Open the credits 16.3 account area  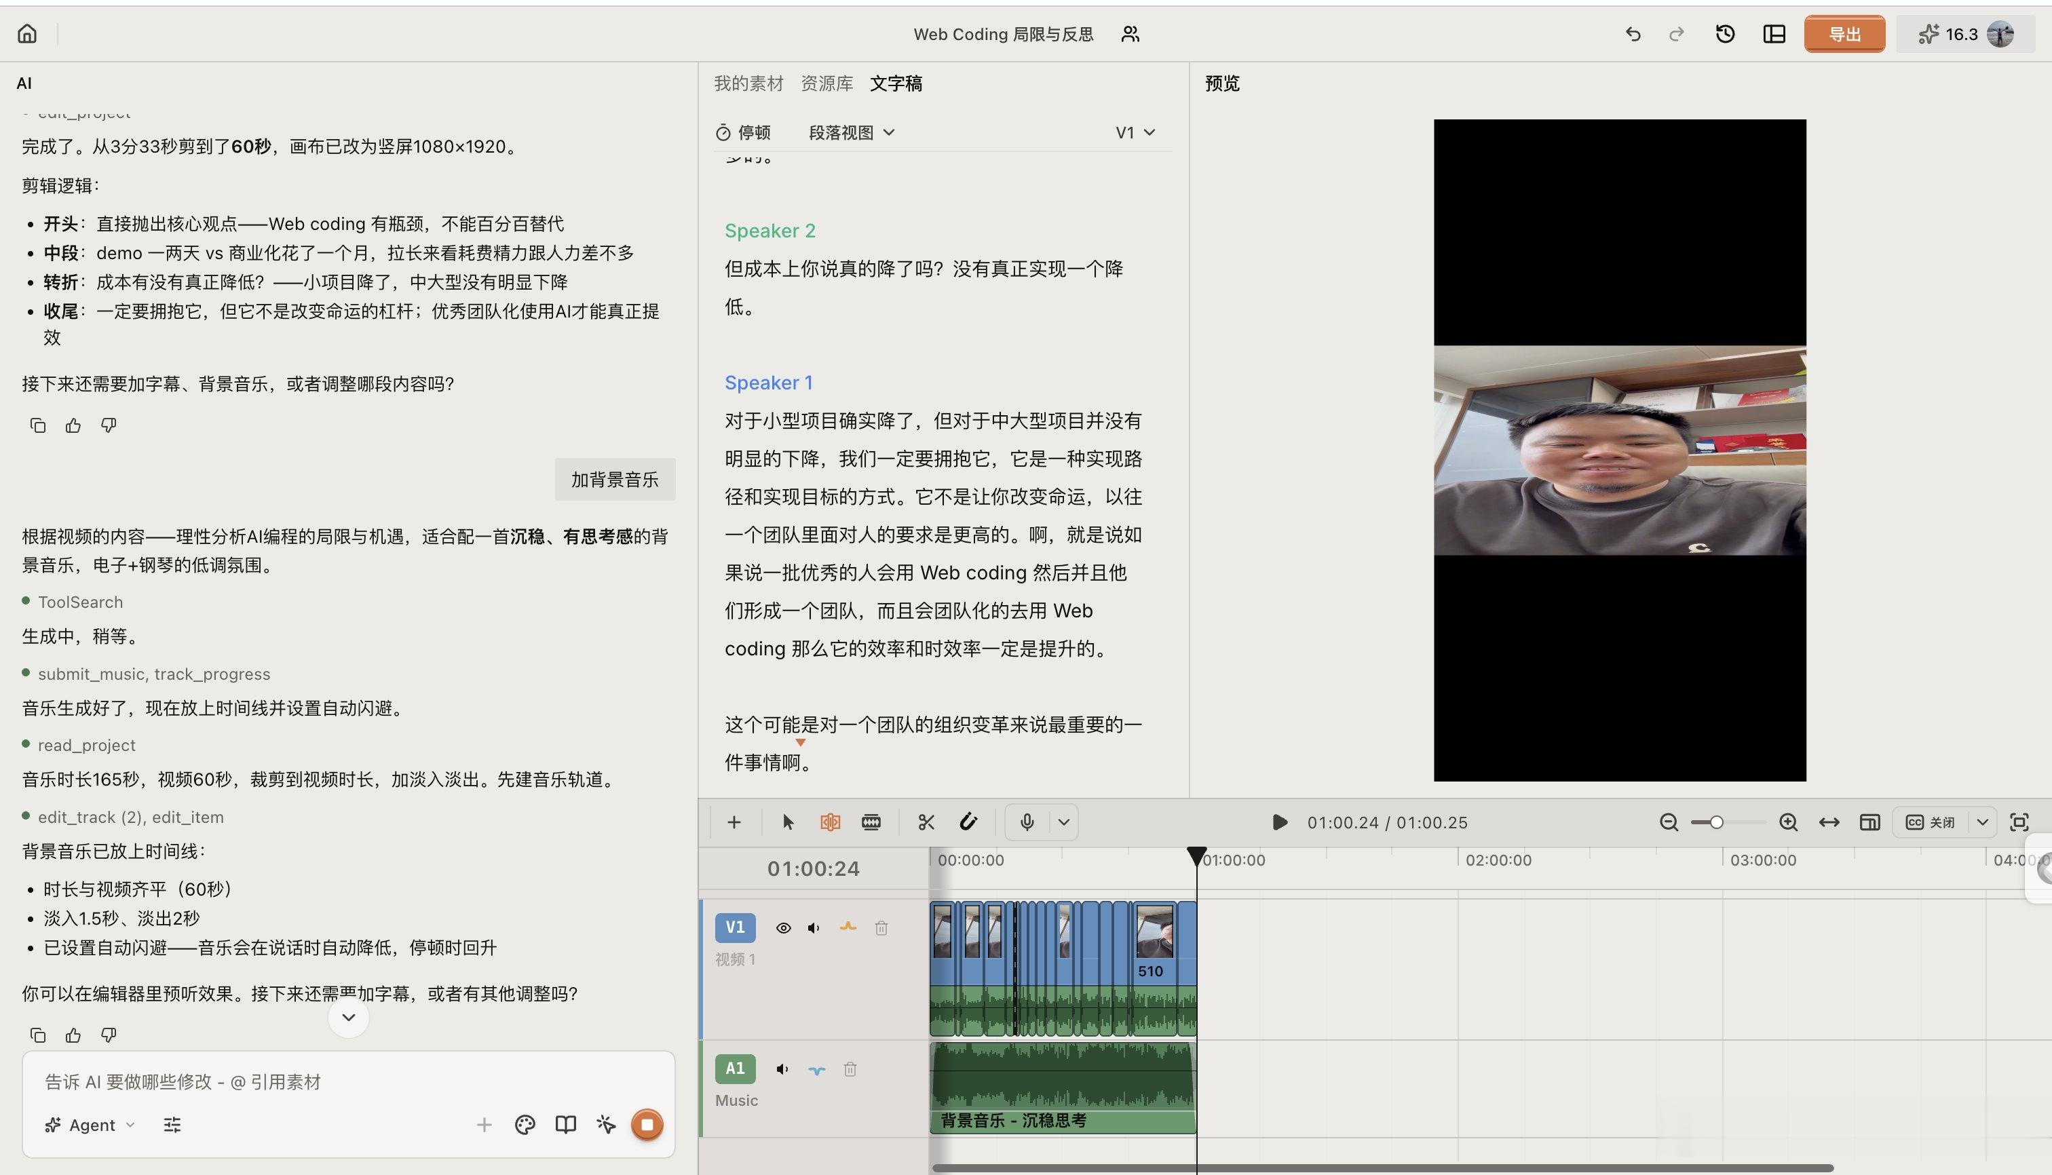(x=1966, y=34)
